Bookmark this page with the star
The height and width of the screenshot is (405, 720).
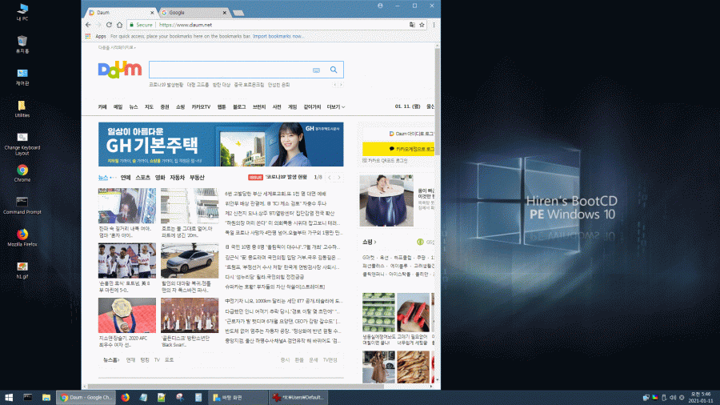pos(422,25)
